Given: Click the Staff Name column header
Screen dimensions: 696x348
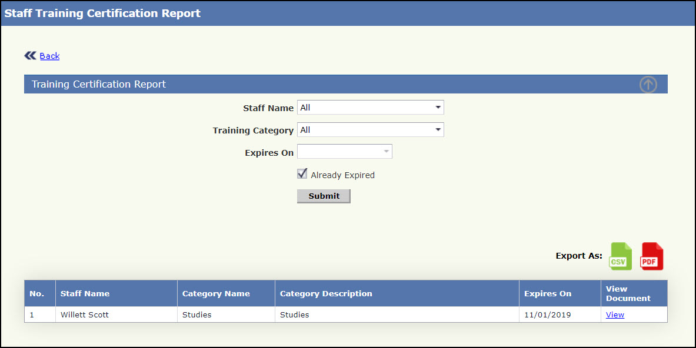Looking at the screenshot, I should 85,293.
